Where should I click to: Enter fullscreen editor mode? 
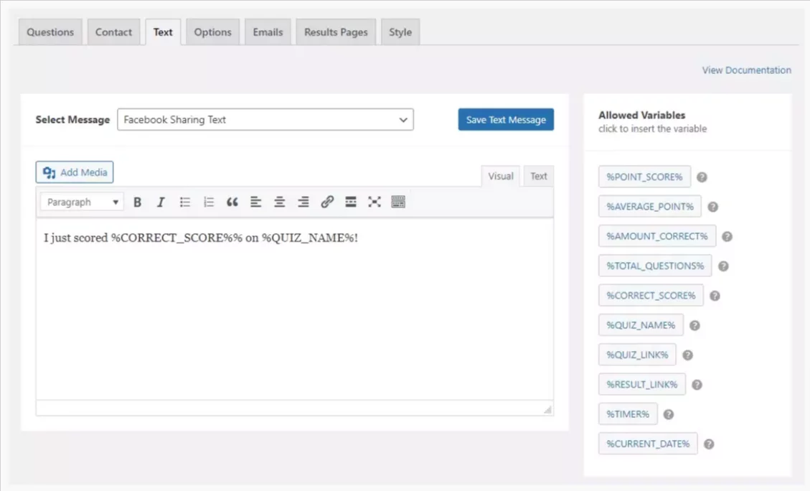[x=375, y=202]
